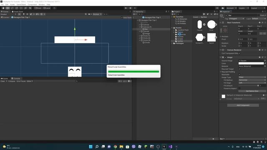
Task: Open the Editor dropdown in Console
Action: click(30, 81)
